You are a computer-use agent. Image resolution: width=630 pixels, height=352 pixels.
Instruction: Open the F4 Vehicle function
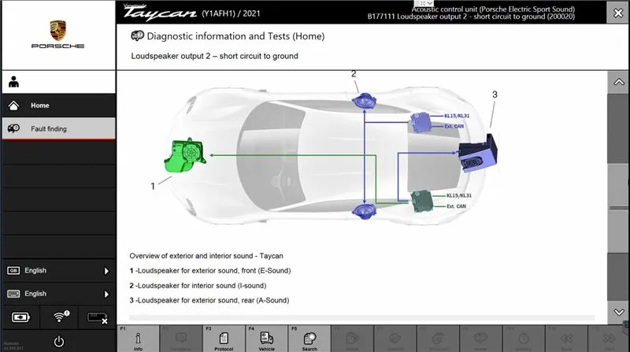click(x=267, y=339)
